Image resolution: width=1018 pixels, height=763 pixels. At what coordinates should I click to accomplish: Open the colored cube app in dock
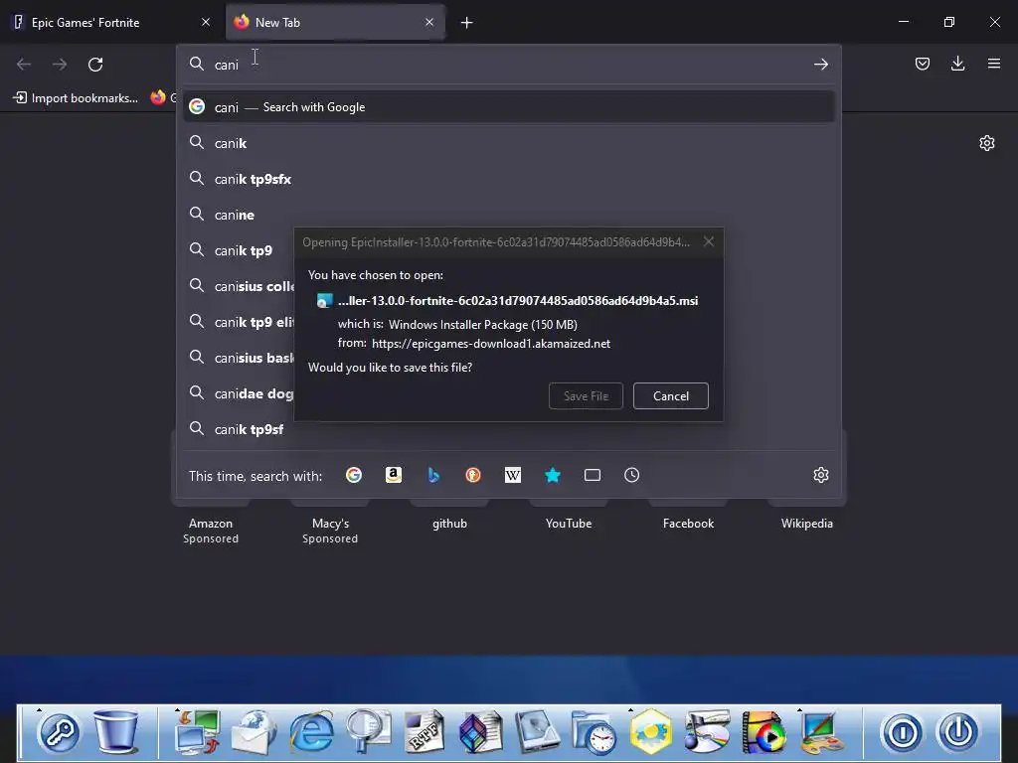481,732
